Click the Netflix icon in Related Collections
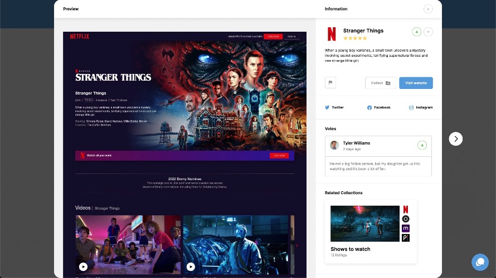Image resolution: width=496 pixels, height=278 pixels. (406, 210)
